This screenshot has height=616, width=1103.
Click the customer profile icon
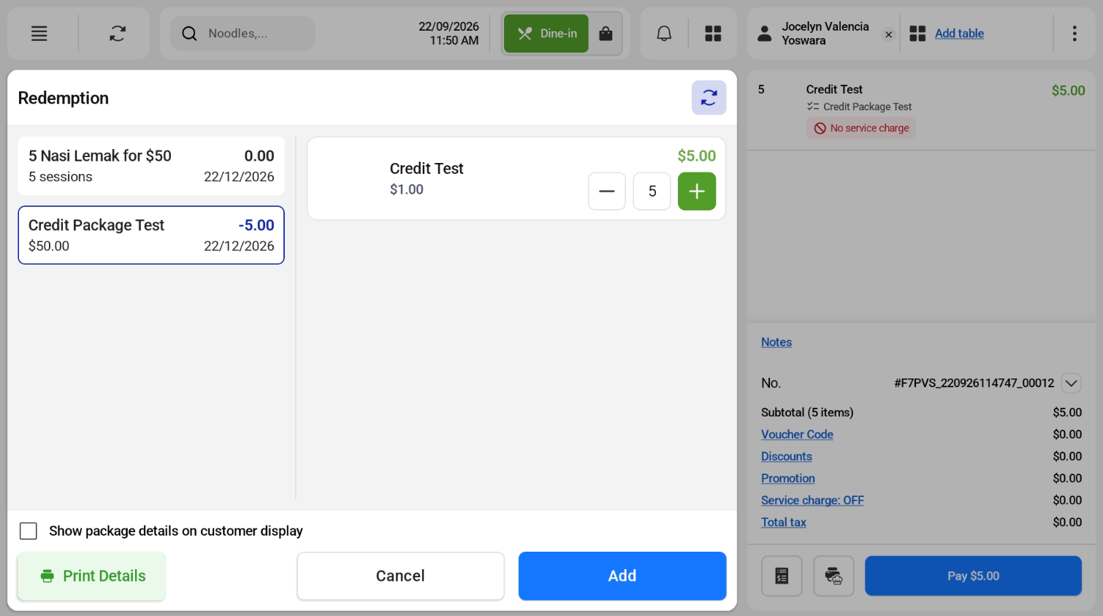click(764, 34)
